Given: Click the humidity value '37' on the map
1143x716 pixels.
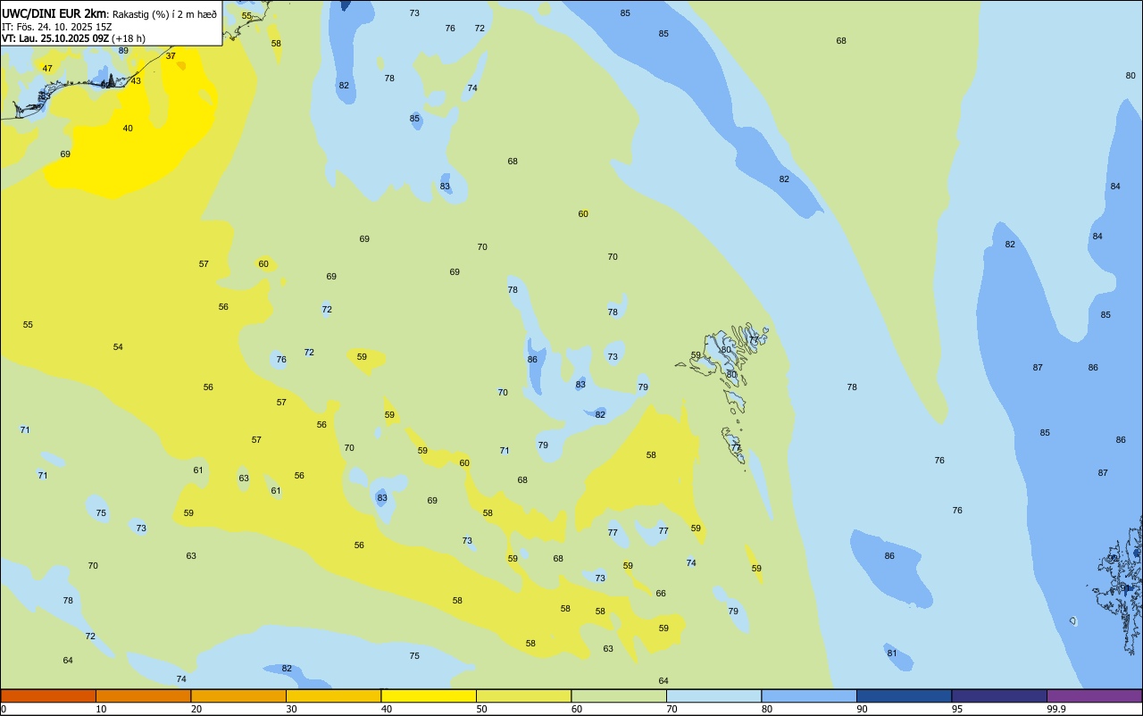Looking at the screenshot, I should point(171,56).
